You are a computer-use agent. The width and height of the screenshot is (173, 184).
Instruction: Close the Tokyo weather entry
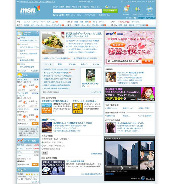[37, 80]
